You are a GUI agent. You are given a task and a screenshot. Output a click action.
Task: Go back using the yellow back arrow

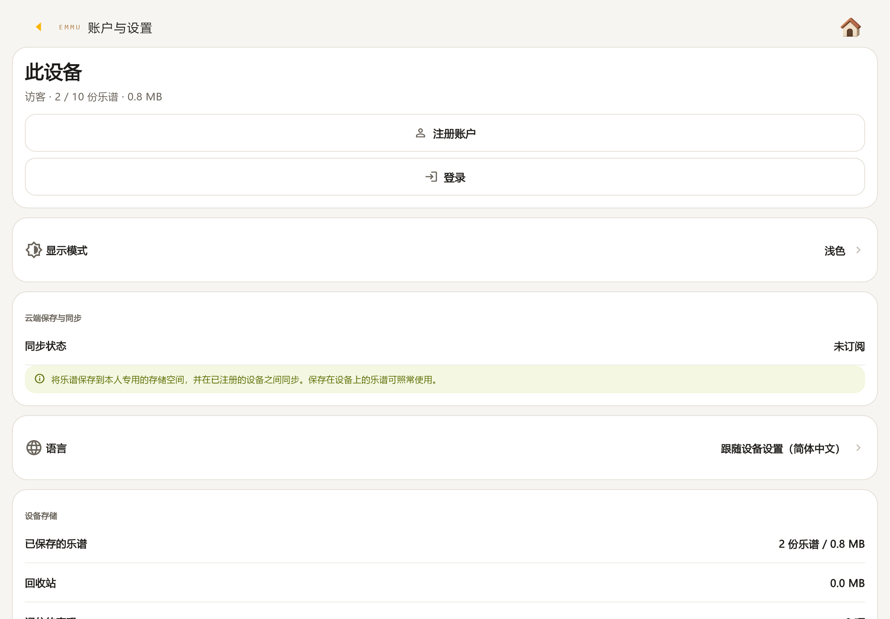[38, 27]
